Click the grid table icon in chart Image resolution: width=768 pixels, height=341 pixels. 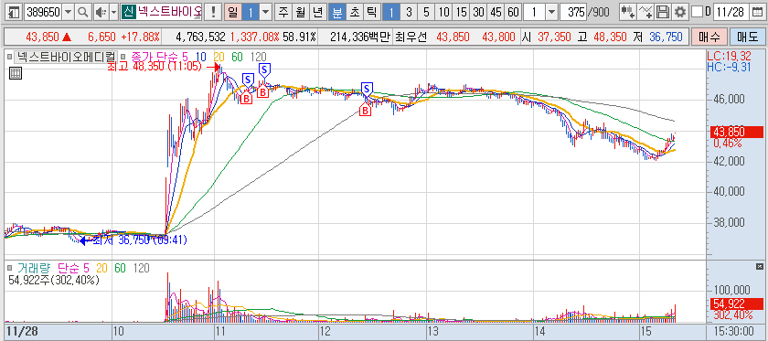pyautogui.click(x=16, y=73)
